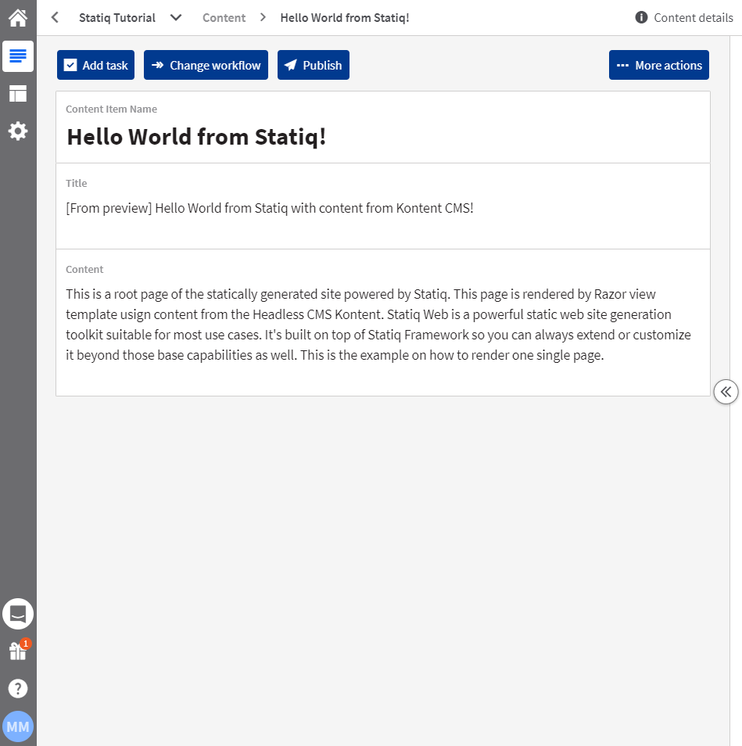Collapse the panel with the double chevron
Viewport: 742px width, 746px height.
tap(726, 392)
